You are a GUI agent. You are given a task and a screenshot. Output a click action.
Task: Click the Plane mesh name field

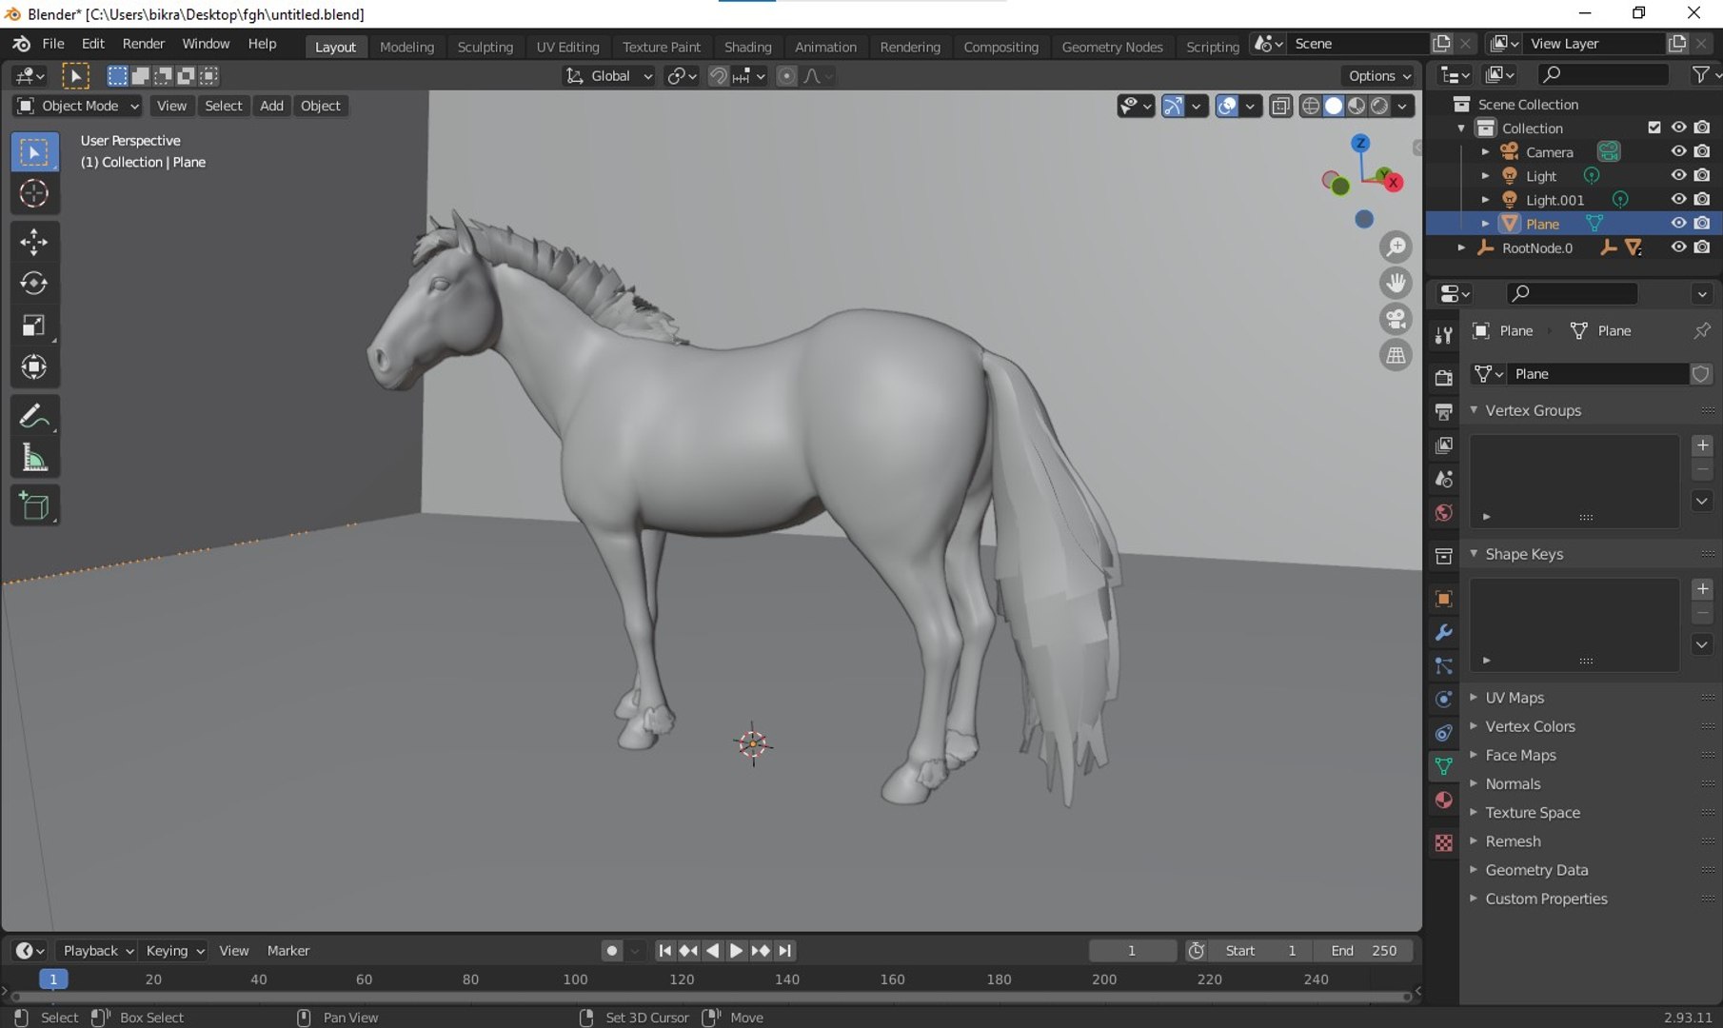pos(1596,374)
